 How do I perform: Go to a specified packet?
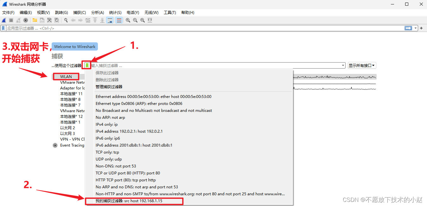(x=88, y=20)
